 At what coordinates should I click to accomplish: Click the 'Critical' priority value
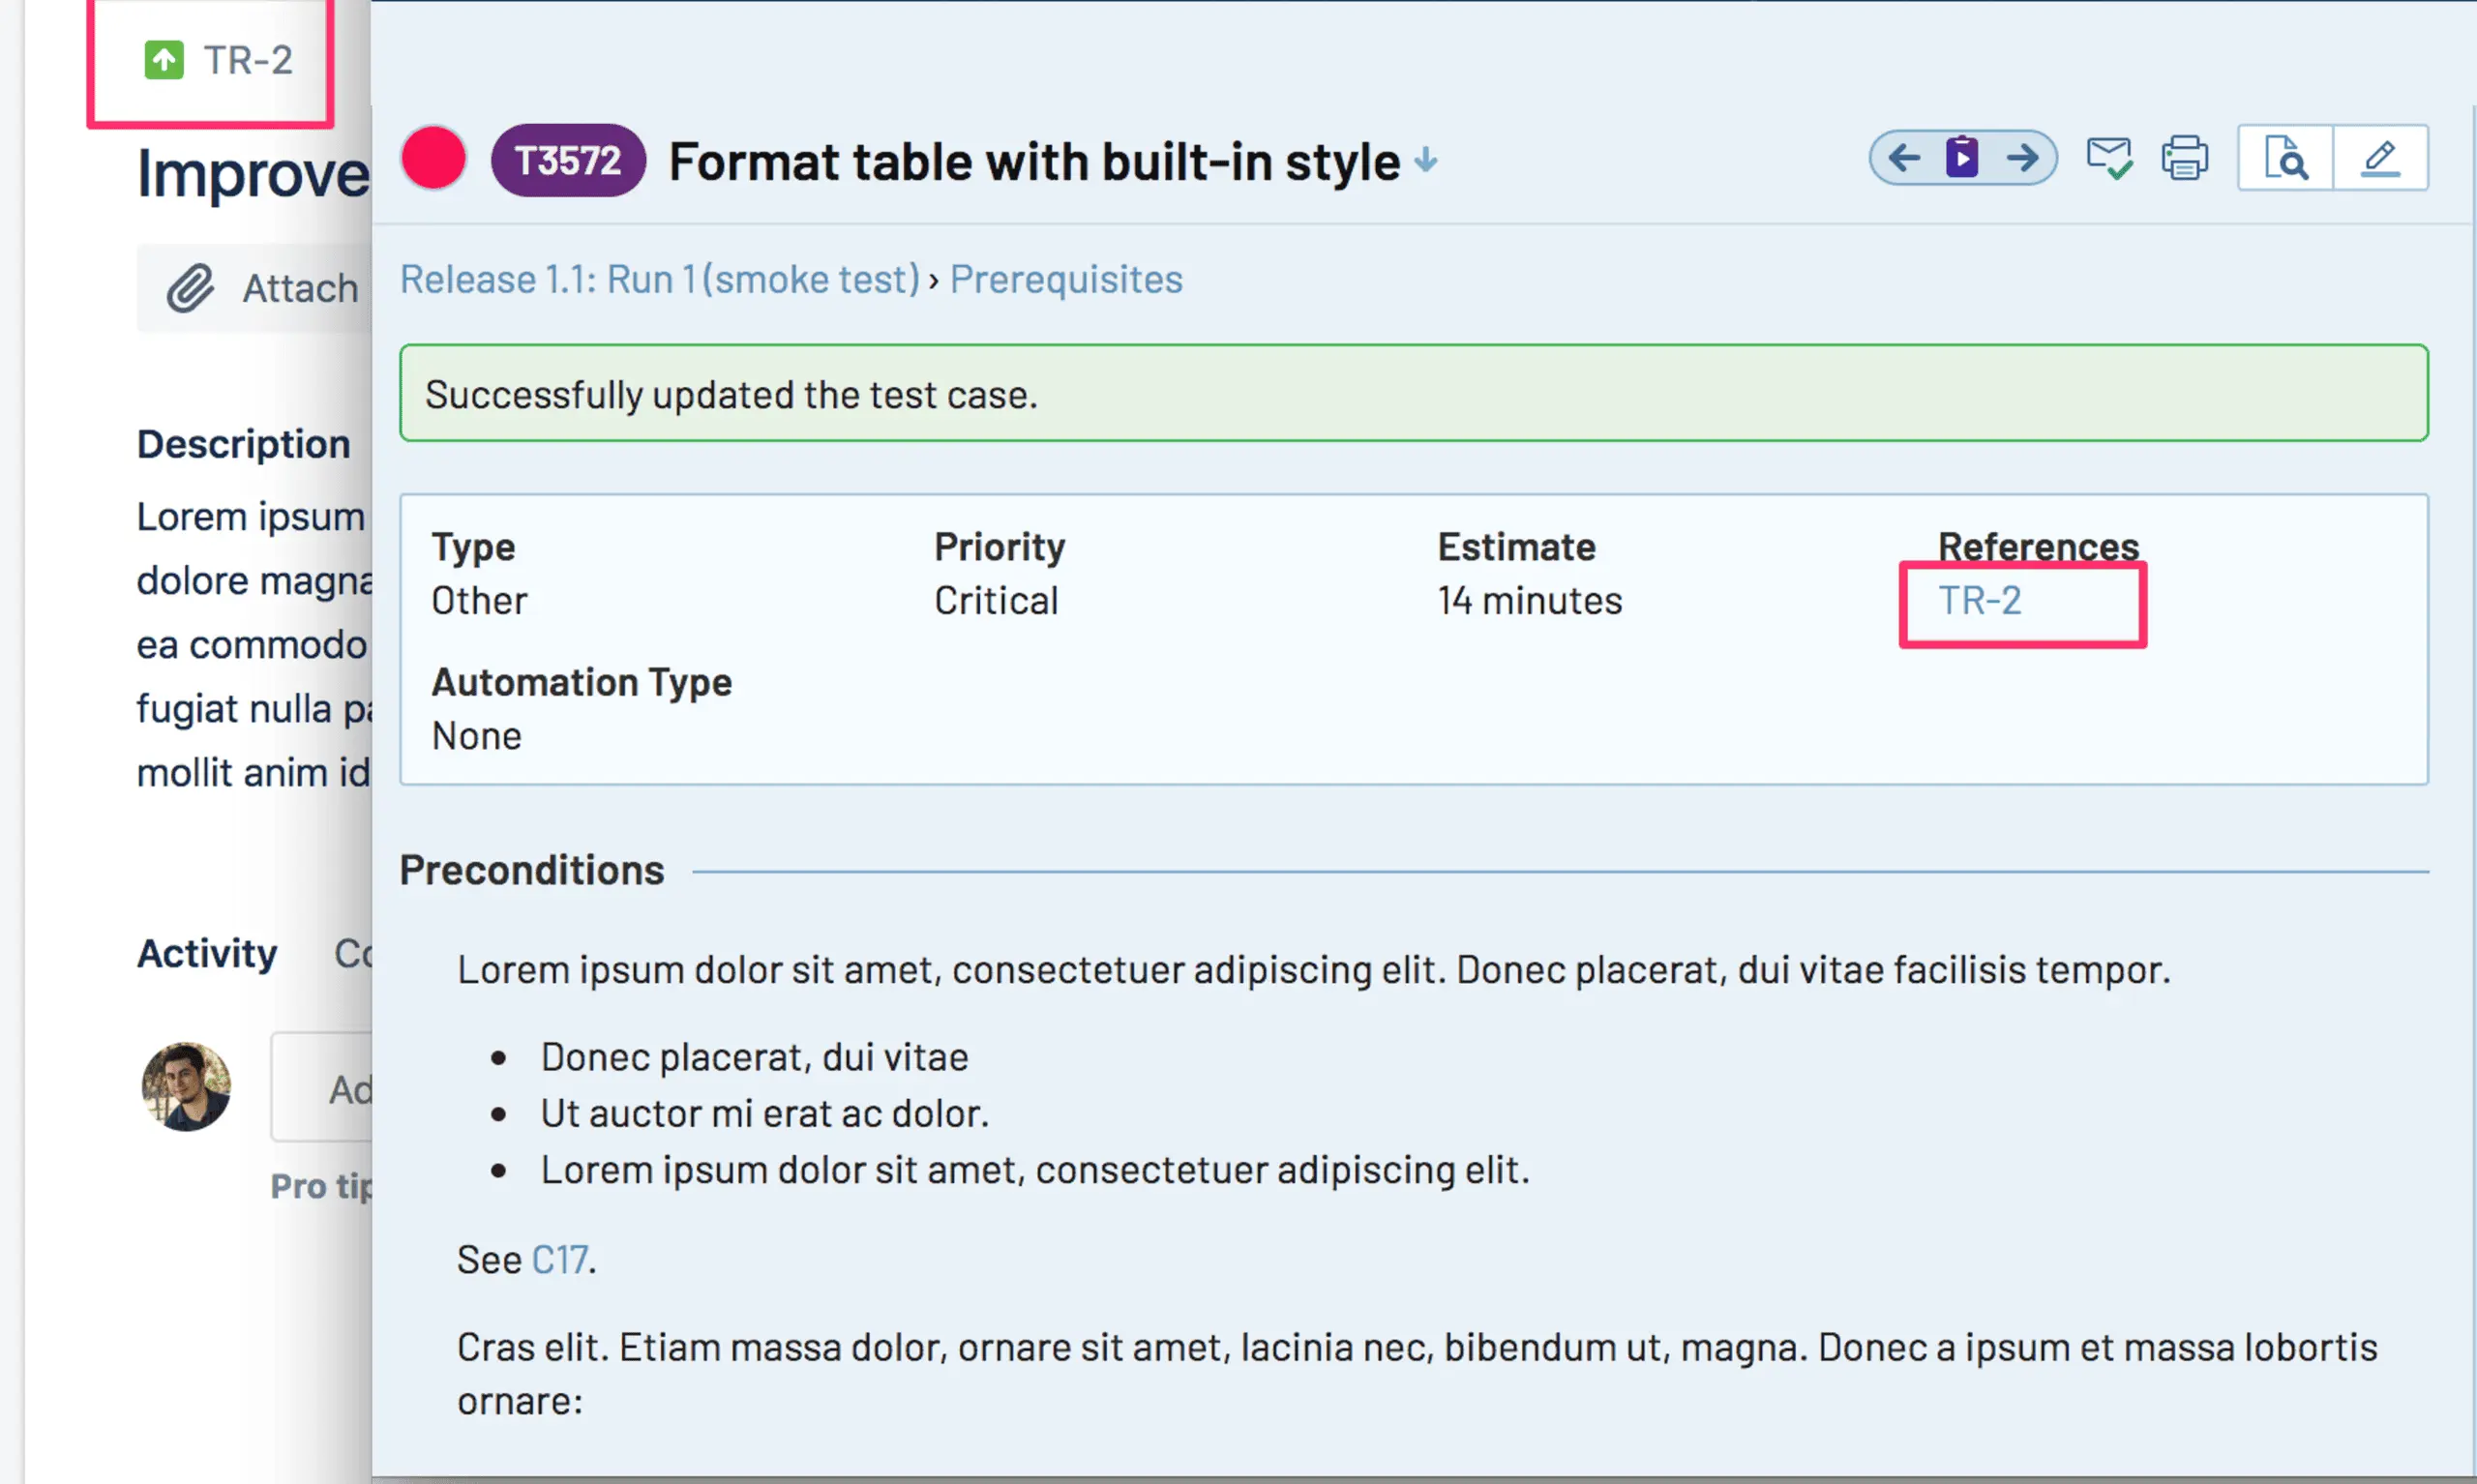tap(996, 600)
